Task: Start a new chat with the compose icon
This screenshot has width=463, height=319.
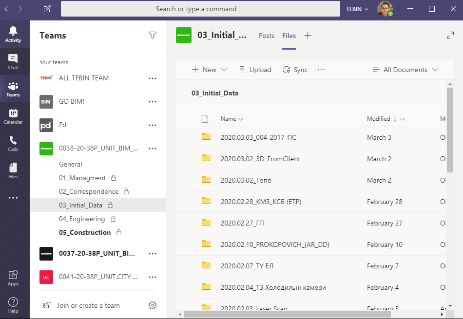Action: [46, 8]
